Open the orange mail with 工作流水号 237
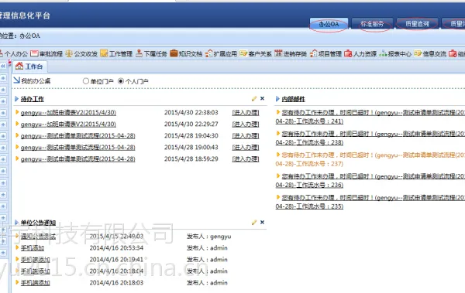The width and height of the screenshot is (465, 293). (x=370, y=159)
